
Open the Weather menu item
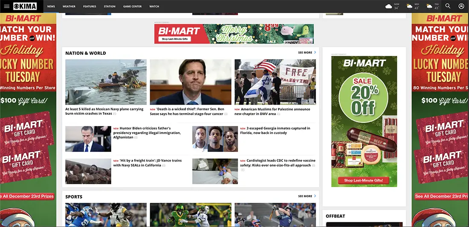69,6
